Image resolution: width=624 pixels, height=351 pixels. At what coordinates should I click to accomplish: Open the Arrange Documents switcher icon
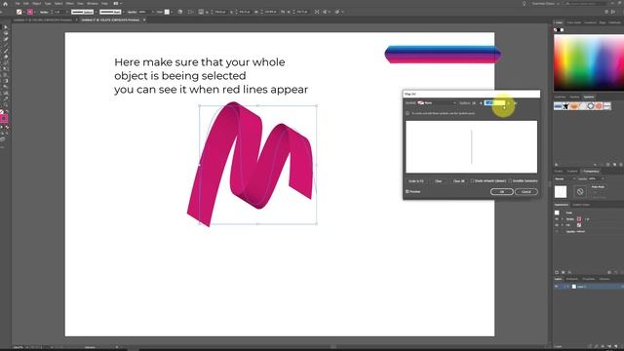[117, 4]
